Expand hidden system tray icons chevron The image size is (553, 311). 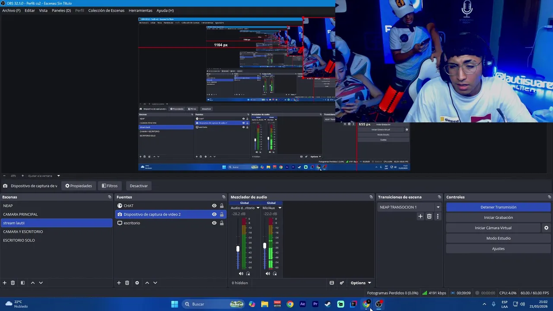tap(484, 304)
